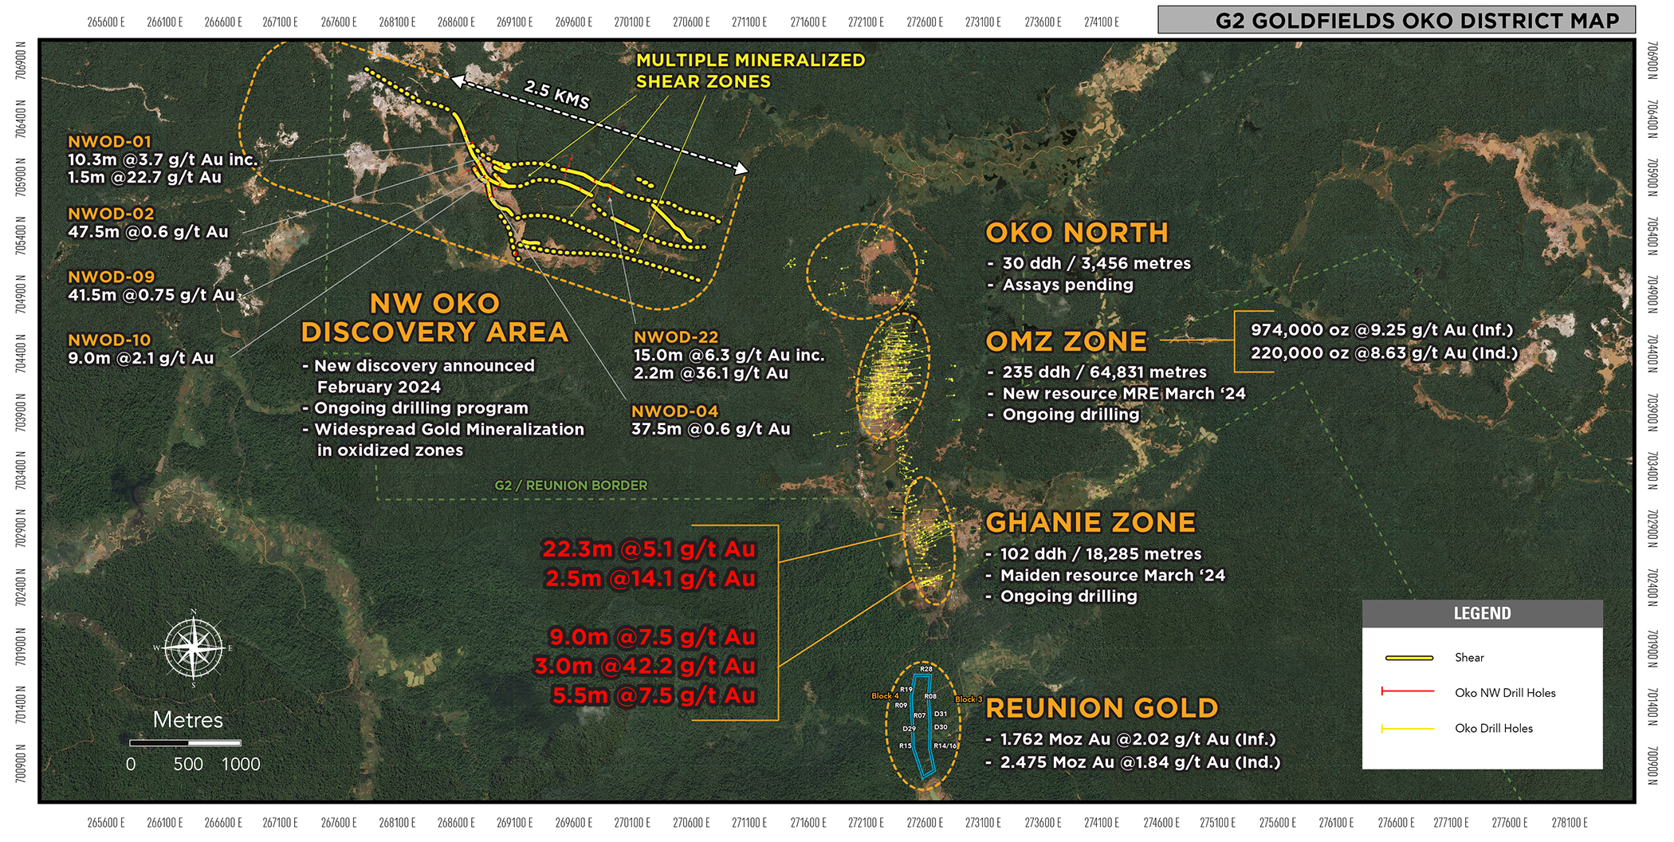1674x842 pixels.
Task: Click the 'Block 3' label
Action: pos(969,699)
